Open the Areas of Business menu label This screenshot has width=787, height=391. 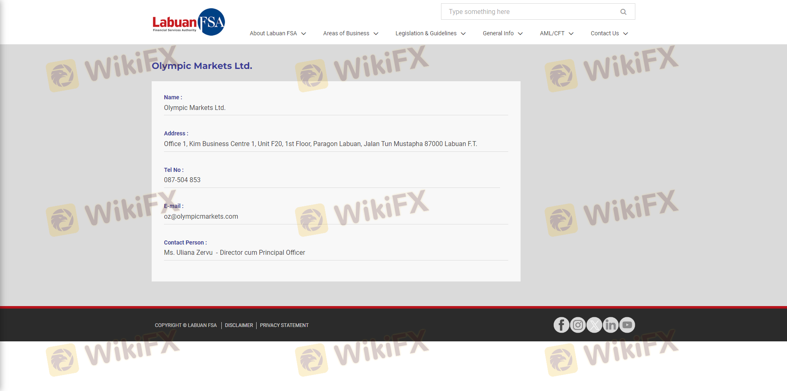click(x=346, y=33)
